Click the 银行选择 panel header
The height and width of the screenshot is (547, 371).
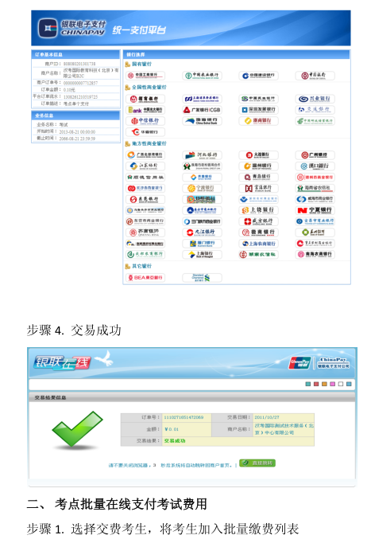click(236, 54)
